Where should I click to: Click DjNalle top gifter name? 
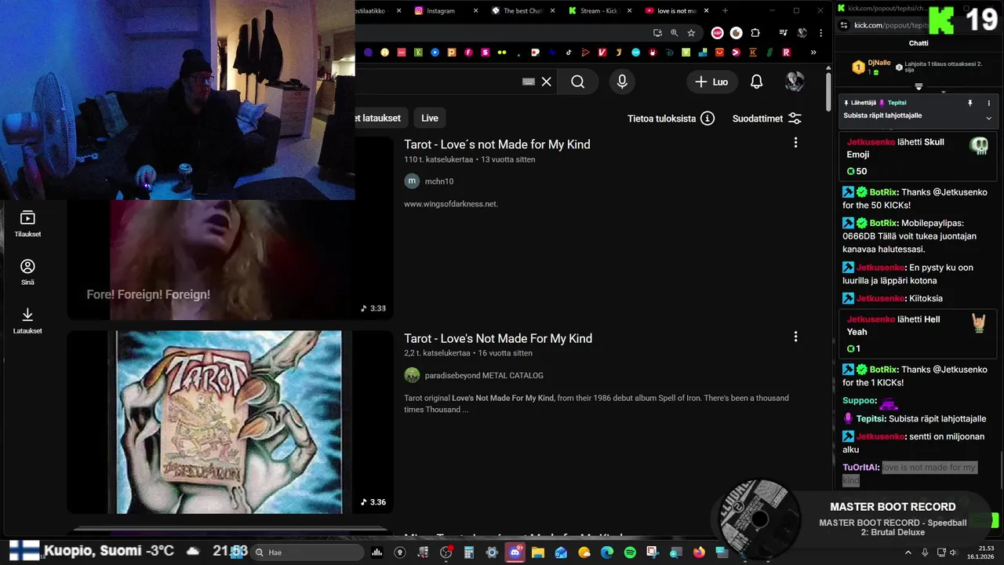879,63
